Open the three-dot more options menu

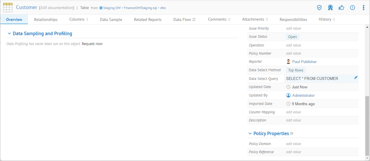pos(363,8)
